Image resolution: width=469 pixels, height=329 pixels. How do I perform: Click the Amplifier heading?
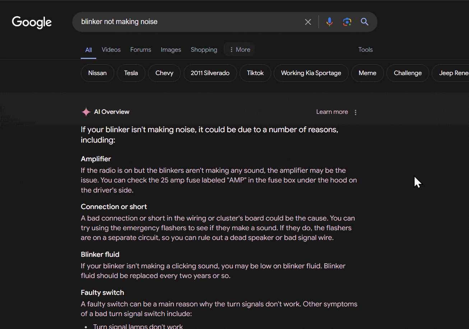[x=96, y=159]
